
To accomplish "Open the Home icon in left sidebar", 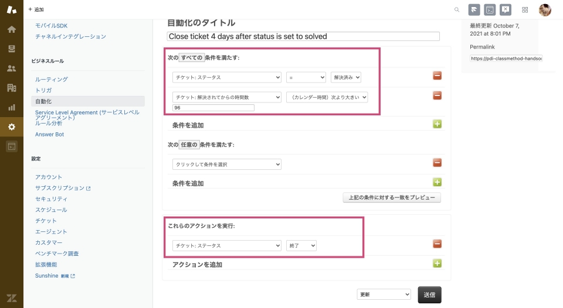I will (x=11, y=29).
